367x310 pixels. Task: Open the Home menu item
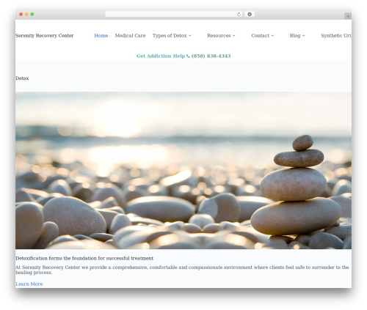[101, 36]
